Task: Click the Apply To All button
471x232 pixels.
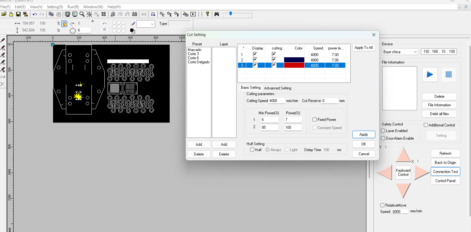Action: coord(363,48)
